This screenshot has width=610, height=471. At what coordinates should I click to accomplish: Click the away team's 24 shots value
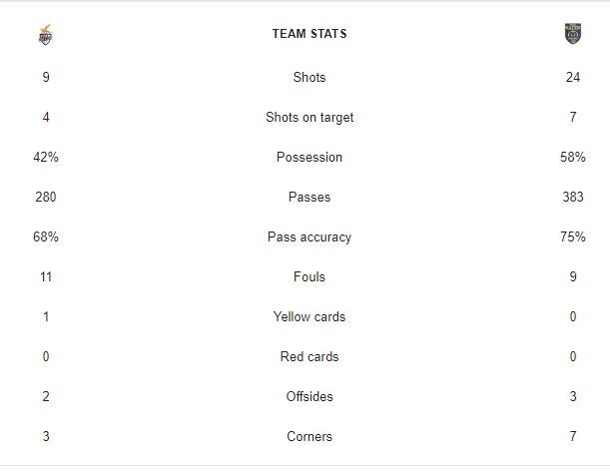[573, 77]
